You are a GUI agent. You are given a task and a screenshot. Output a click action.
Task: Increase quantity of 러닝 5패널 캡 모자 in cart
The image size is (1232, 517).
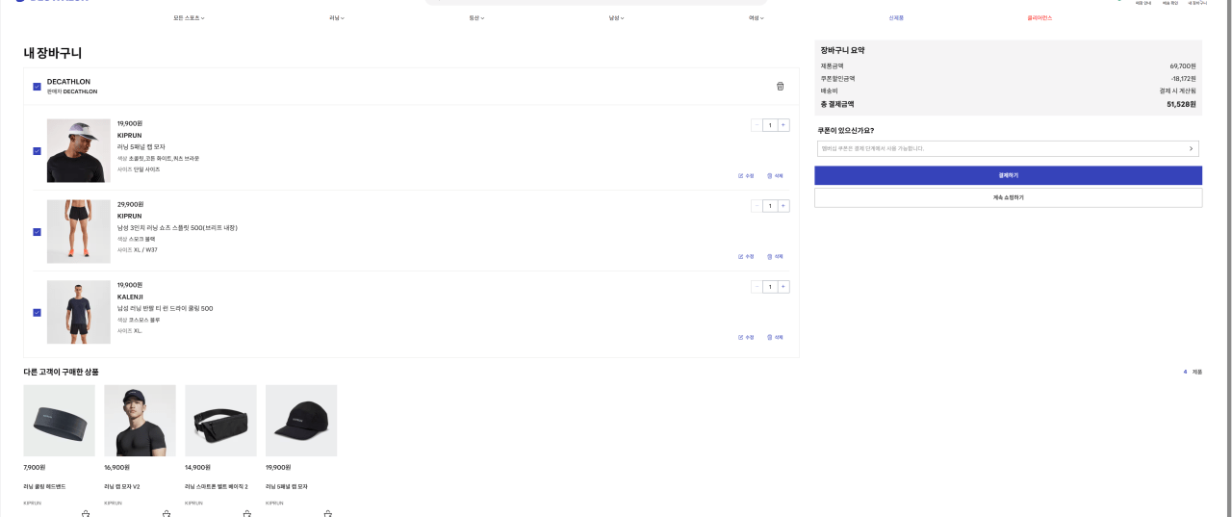783,125
